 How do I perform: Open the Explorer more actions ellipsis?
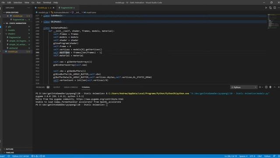[x=29, y=8]
